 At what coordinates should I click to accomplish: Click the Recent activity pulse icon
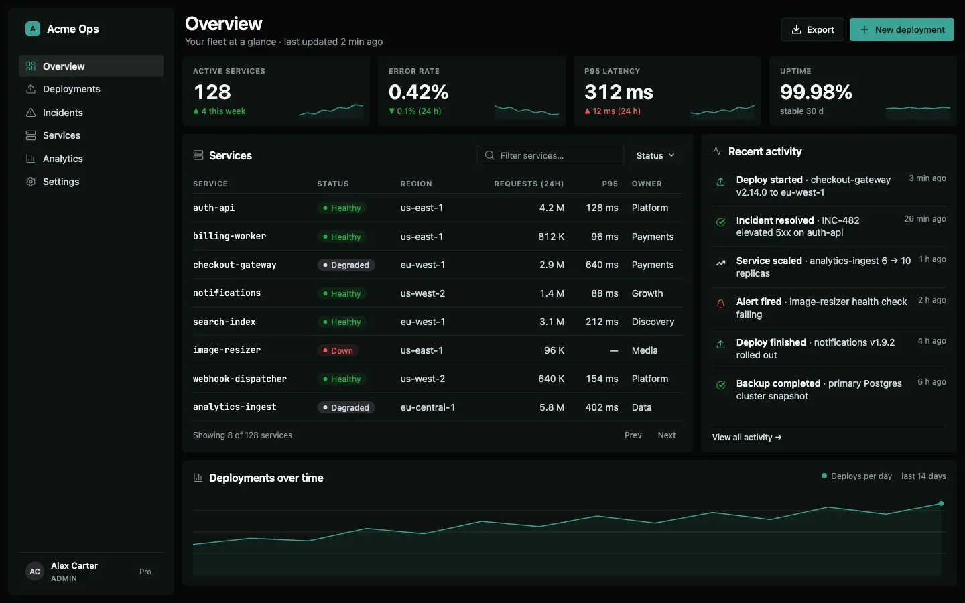[717, 151]
